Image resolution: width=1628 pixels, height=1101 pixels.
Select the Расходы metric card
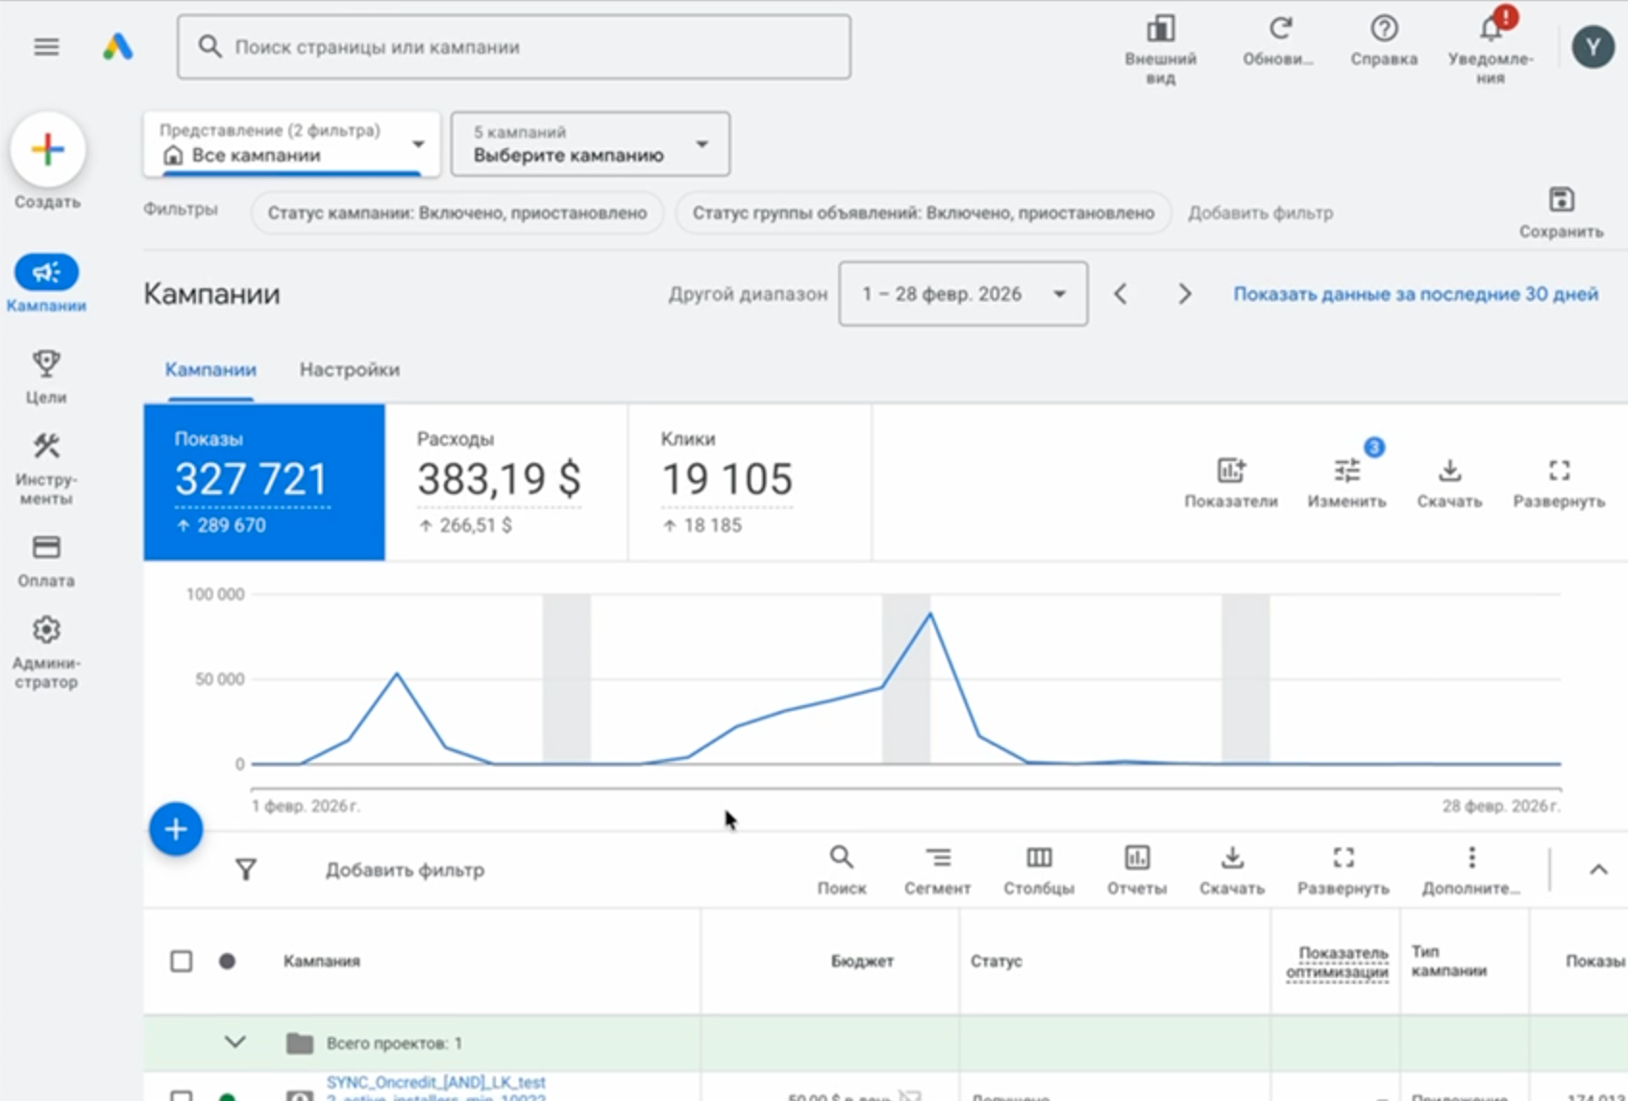[506, 481]
